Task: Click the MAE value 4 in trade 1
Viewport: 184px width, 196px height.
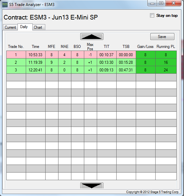Action: (x=64, y=55)
